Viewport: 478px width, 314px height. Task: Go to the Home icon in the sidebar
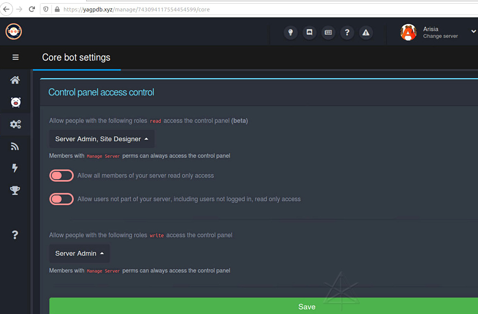(15, 80)
